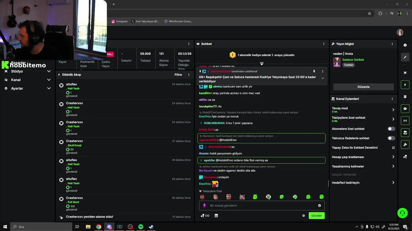The image size is (412, 231).
Task: Open Etkinlik Akışı three-dot menu
Action: pos(189,75)
